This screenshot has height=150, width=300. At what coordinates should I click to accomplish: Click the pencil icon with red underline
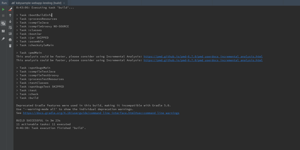(x=10, y=9)
